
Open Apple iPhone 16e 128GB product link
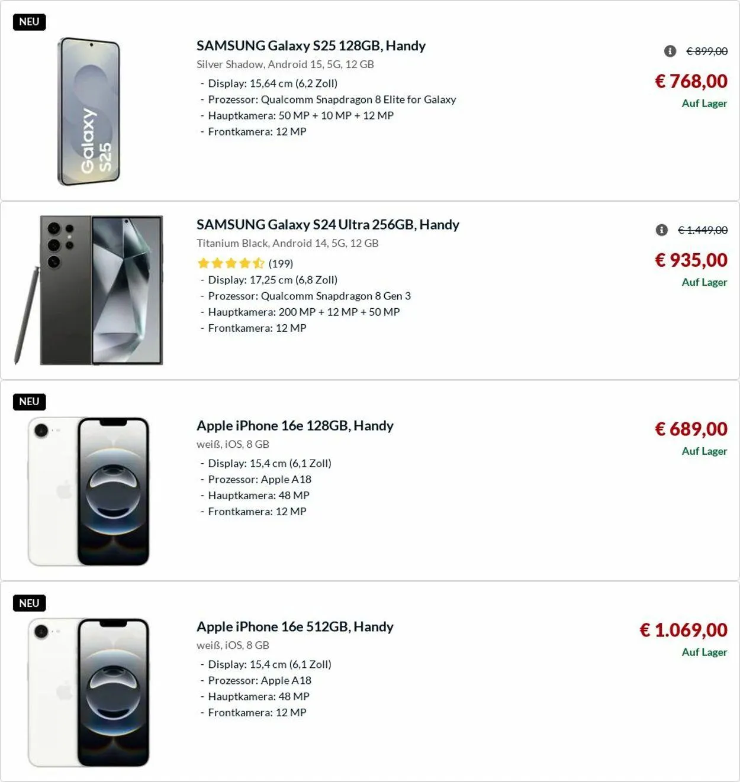(x=295, y=425)
